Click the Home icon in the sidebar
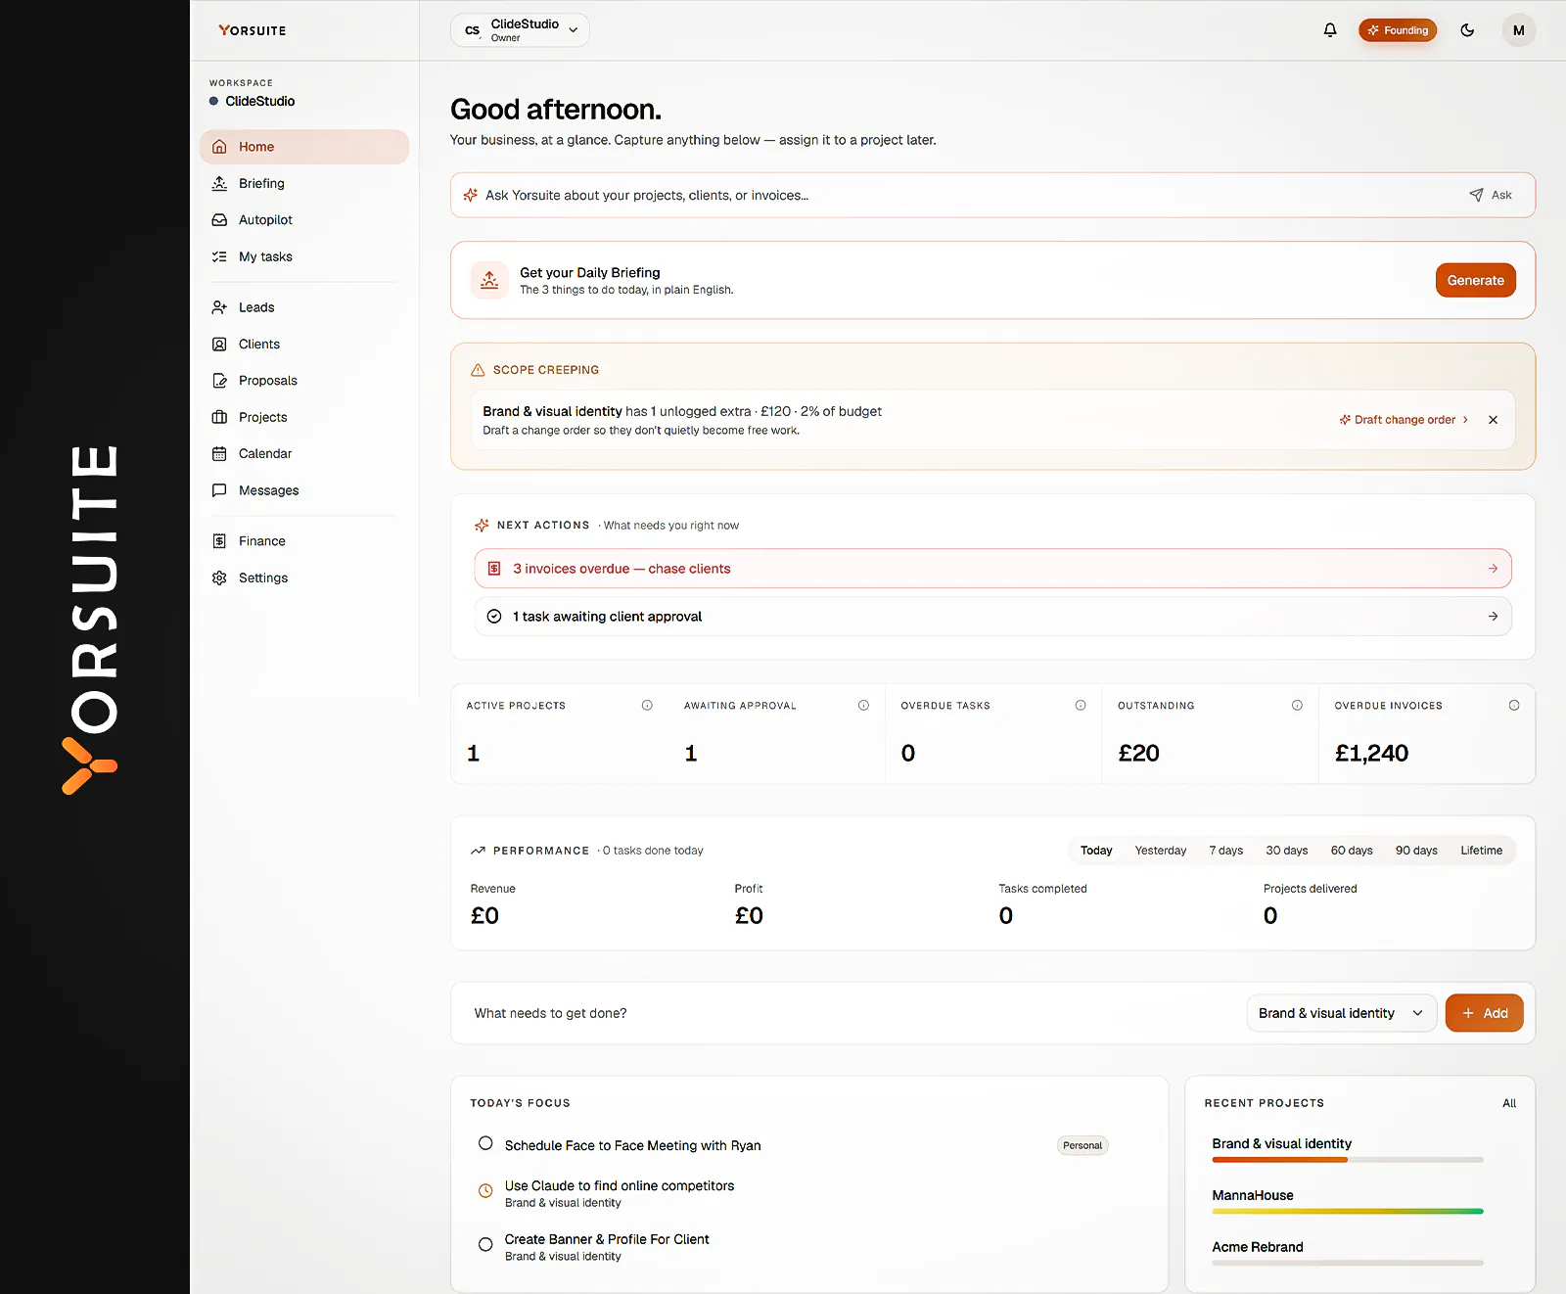Image resolution: width=1566 pixels, height=1294 pixels. (219, 147)
